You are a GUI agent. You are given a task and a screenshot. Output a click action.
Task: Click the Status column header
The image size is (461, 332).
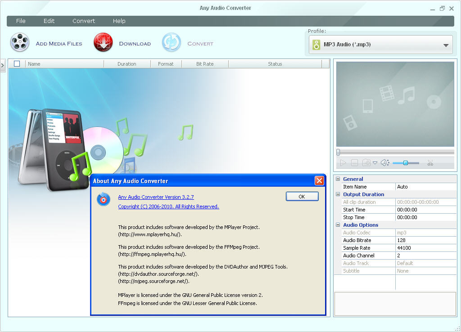(x=275, y=64)
